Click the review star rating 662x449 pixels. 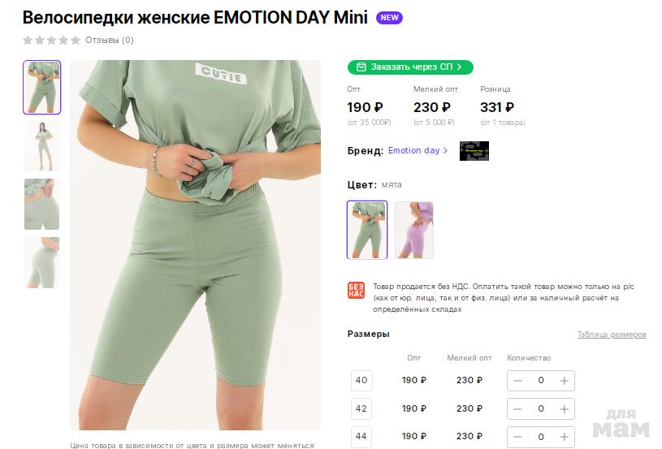point(51,40)
